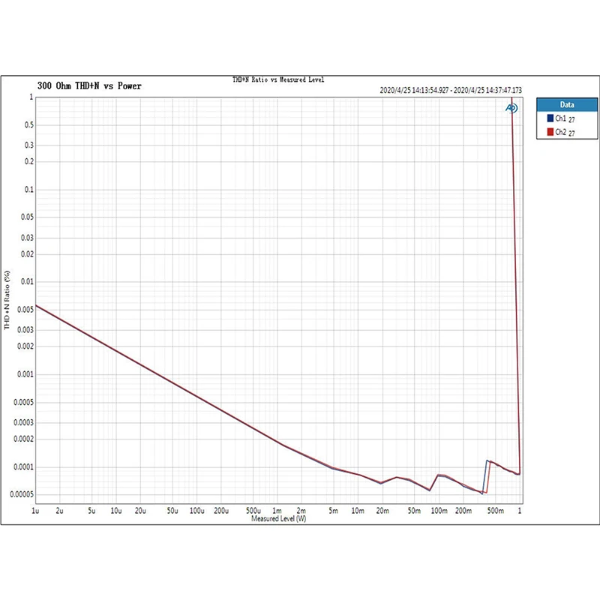Screen dimensions: 600x600
Task: Click the AP logo icon in graph corner
Action: click(x=511, y=108)
